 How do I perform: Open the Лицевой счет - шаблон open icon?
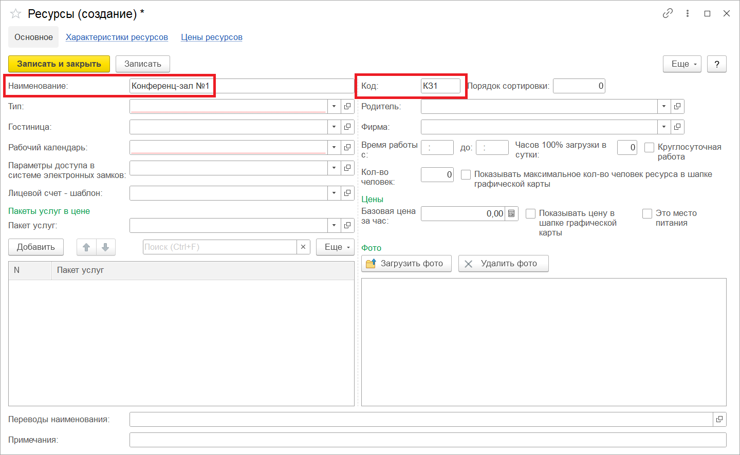tap(347, 193)
